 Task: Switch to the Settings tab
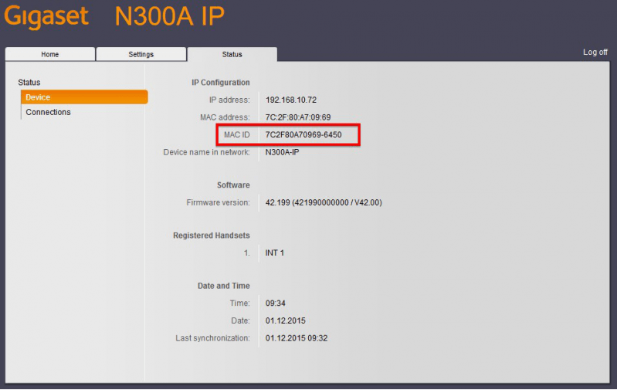coord(141,54)
